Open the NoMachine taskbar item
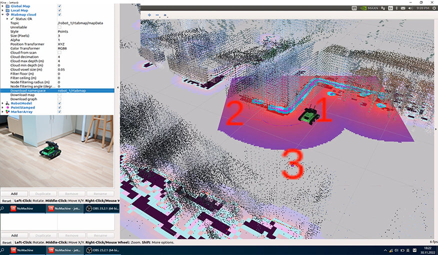Screen dimensions: 438x255 pyautogui.click(x=20, y=249)
